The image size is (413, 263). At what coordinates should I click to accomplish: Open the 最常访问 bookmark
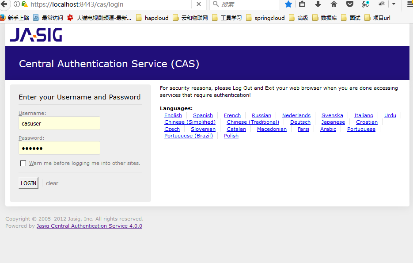(x=48, y=18)
